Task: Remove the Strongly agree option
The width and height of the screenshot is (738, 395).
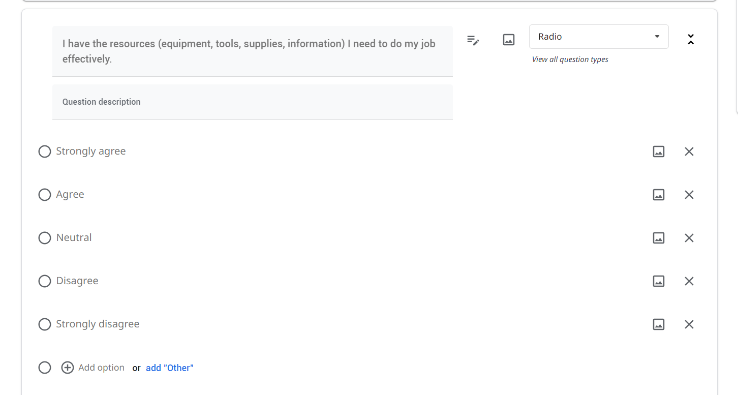Action: [689, 151]
